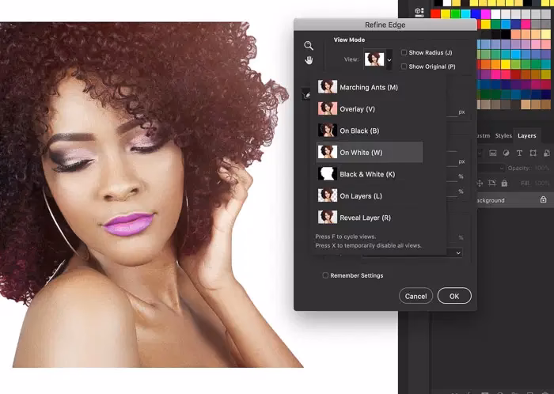The width and height of the screenshot is (554, 394).
Task: Check the Remember Settings option
Action: click(x=325, y=275)
